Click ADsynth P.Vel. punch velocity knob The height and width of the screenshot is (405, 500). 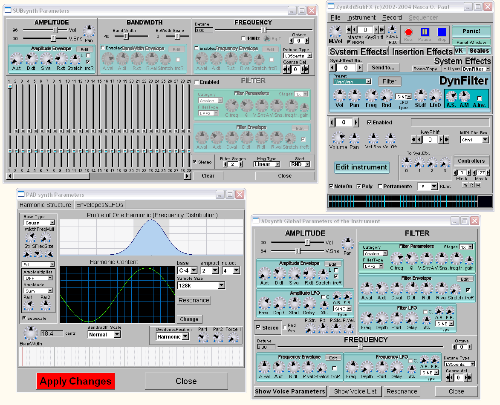(x=349, y=328)
